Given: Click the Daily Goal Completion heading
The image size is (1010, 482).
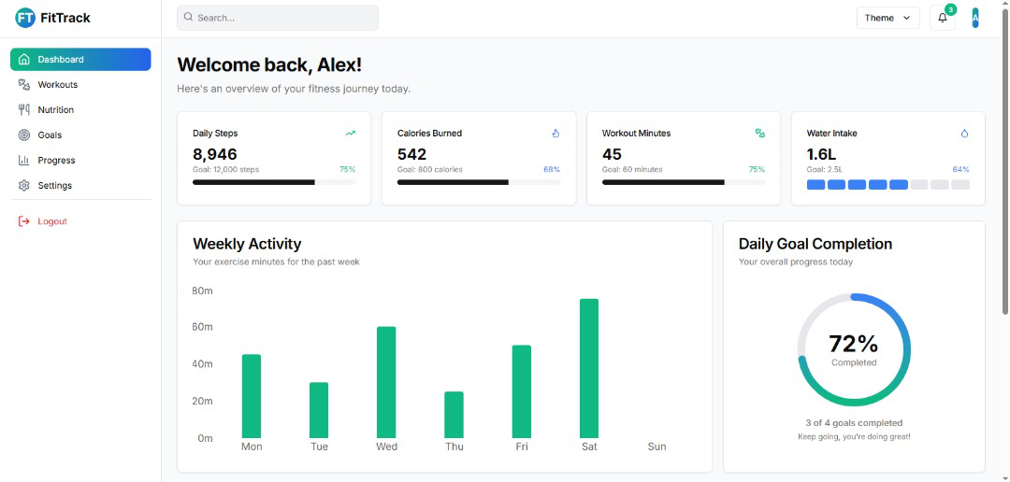Looking at the screenshot, I should [815, 244].
